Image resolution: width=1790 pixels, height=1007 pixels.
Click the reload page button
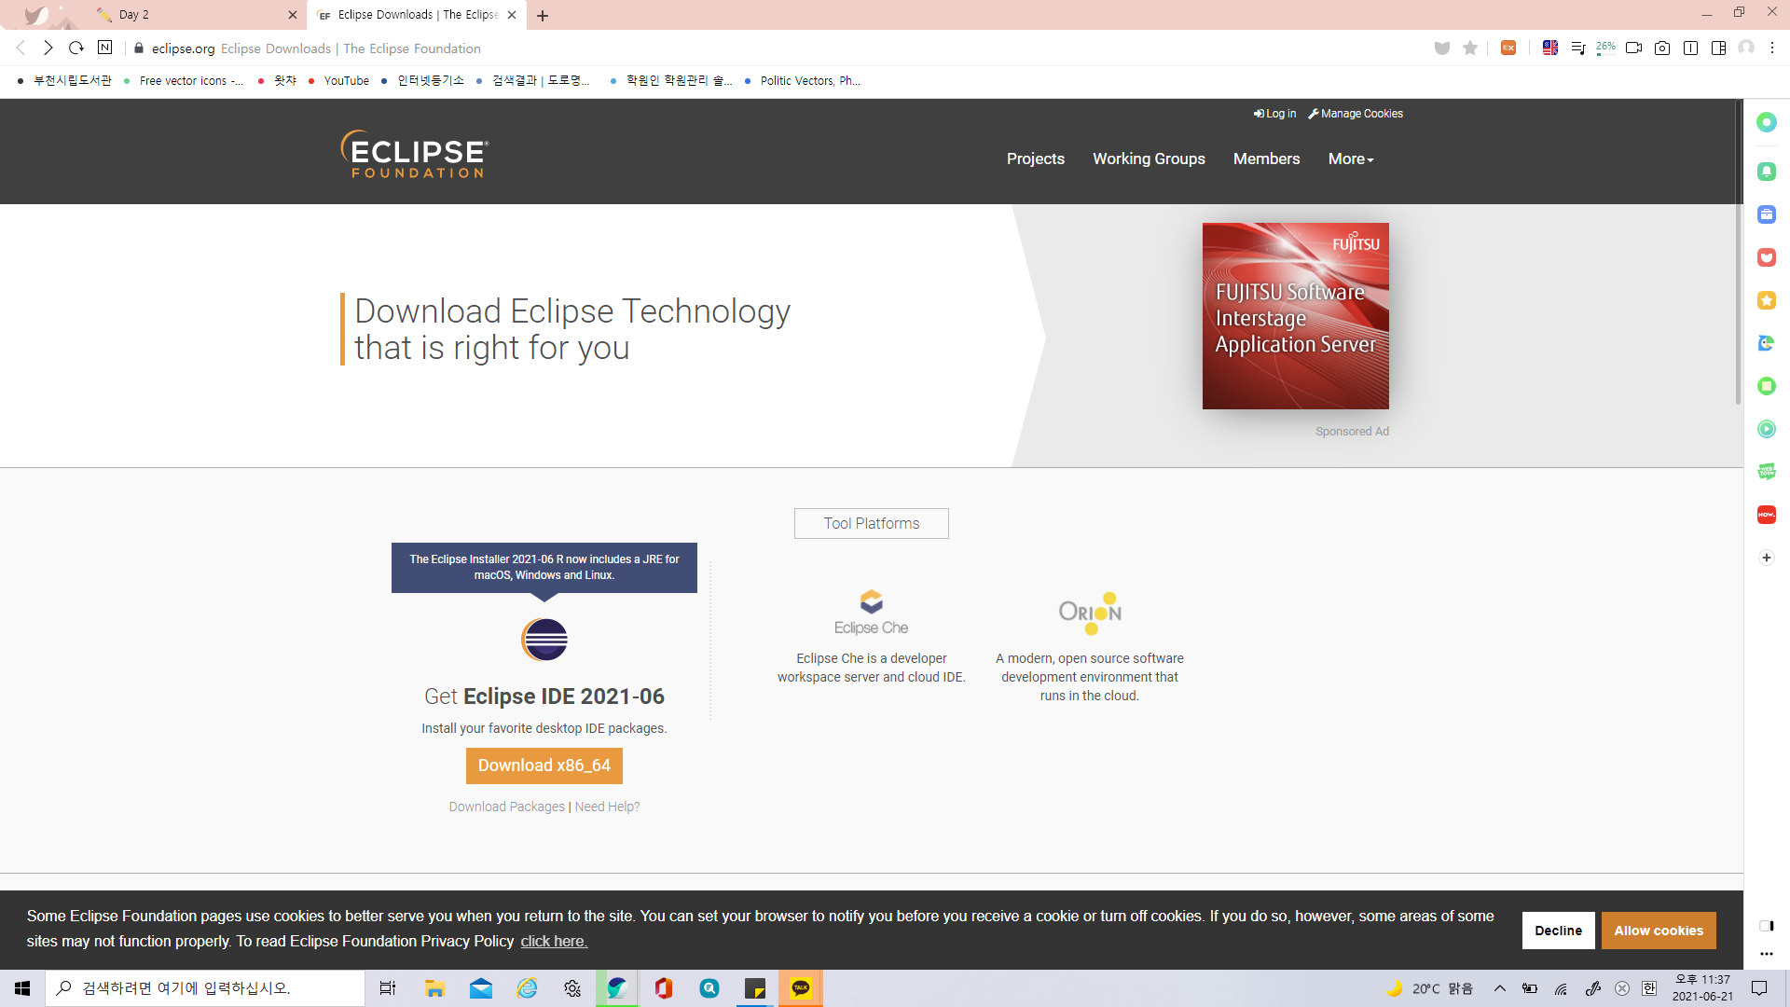pyautogui.click(x=76, y=48)
